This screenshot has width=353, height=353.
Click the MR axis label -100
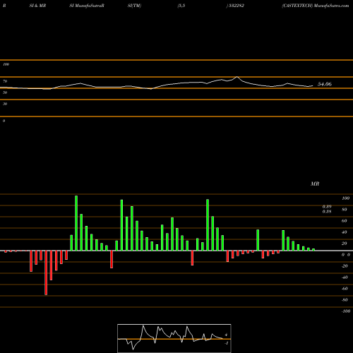pyautogui.click(x=346, y=311)
